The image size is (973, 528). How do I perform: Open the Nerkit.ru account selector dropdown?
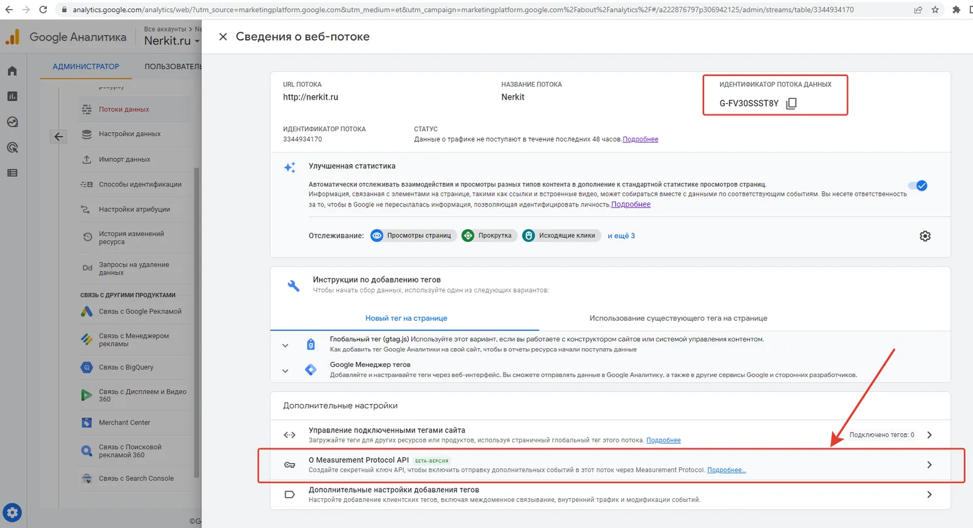click(x=171, y=41)
